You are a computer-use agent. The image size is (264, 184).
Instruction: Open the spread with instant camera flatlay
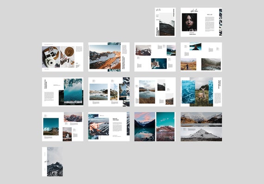click(63, 57)
